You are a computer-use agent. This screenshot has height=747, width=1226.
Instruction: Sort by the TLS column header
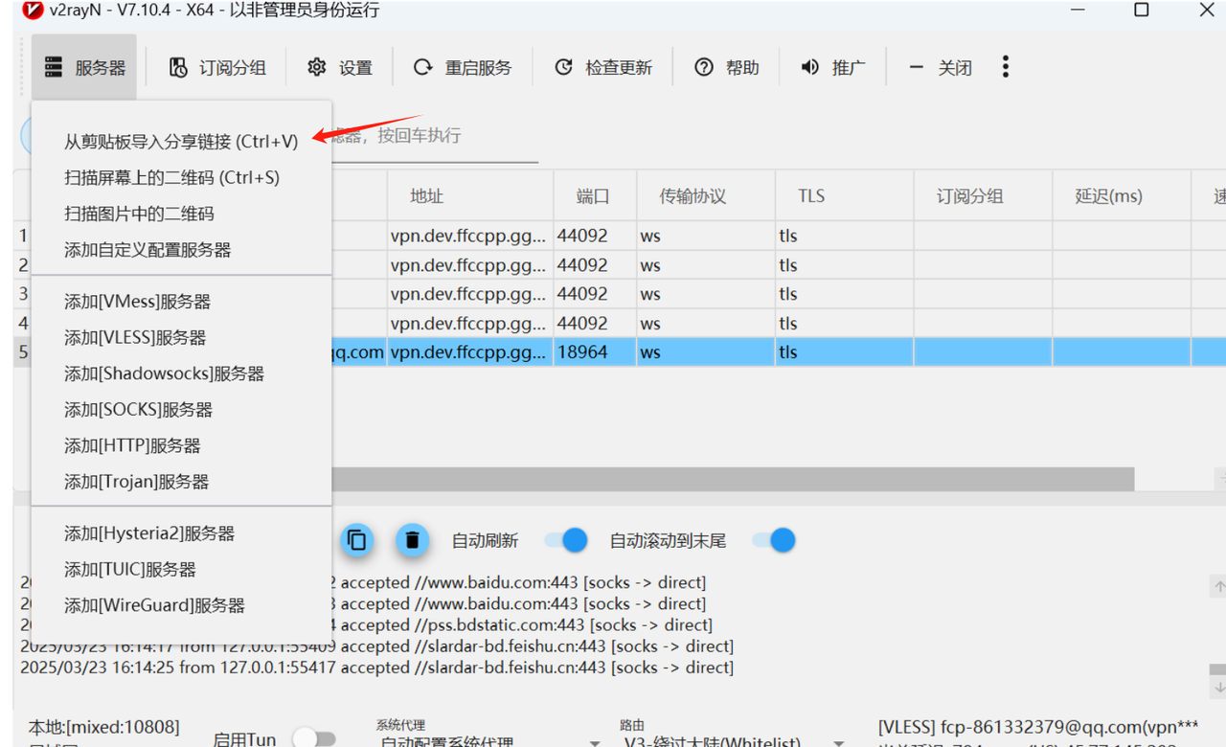(844, 196)
